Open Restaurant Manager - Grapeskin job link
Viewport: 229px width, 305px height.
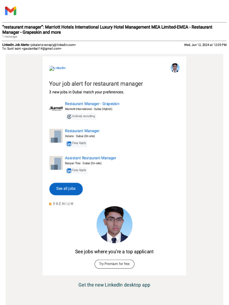point(92,104)
